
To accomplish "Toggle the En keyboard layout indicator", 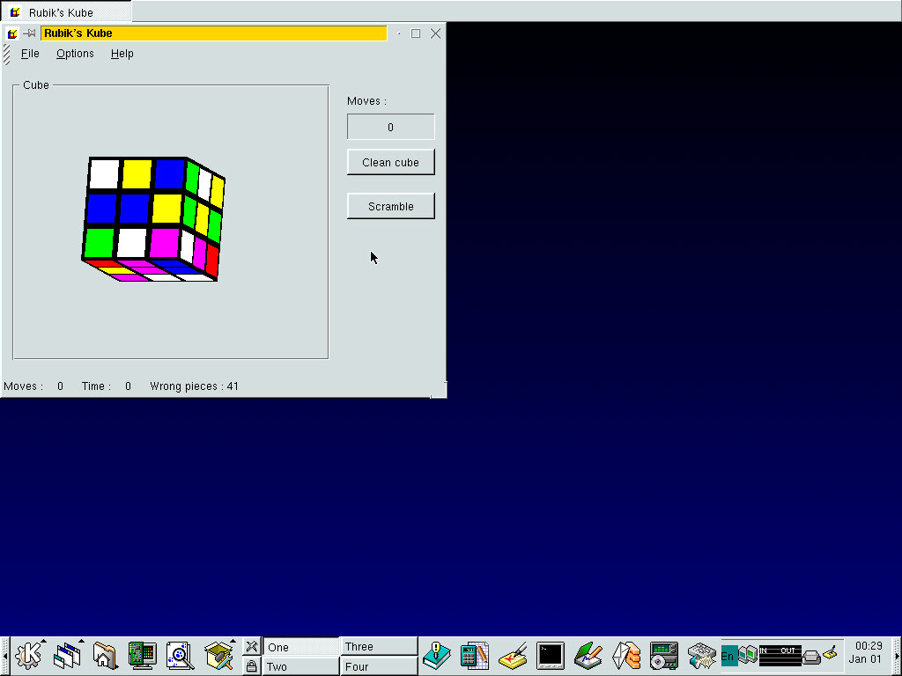I will (728, 656).
